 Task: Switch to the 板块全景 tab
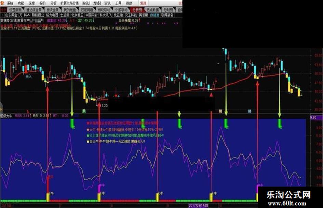pyautogui.click(x=53, y=10)
